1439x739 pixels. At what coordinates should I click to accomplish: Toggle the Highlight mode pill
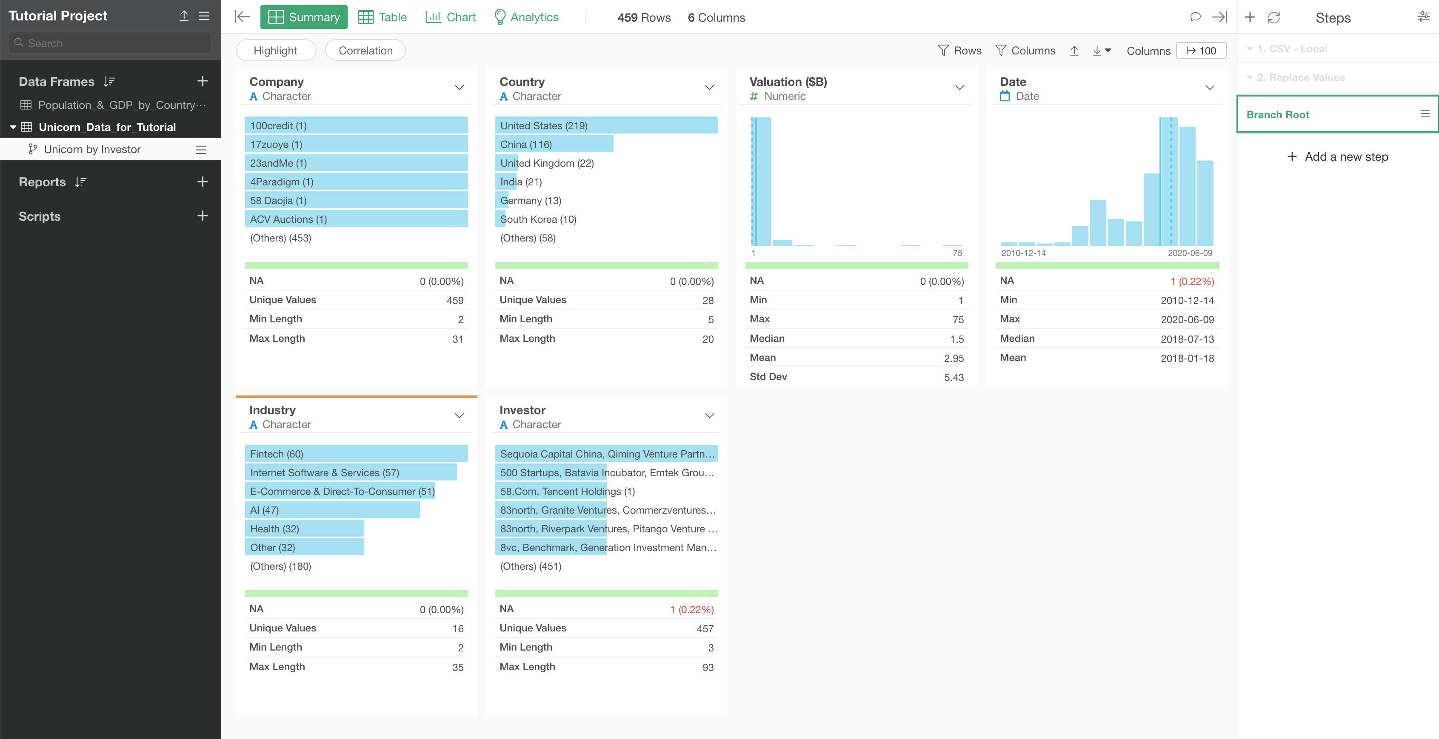[275, 50]
